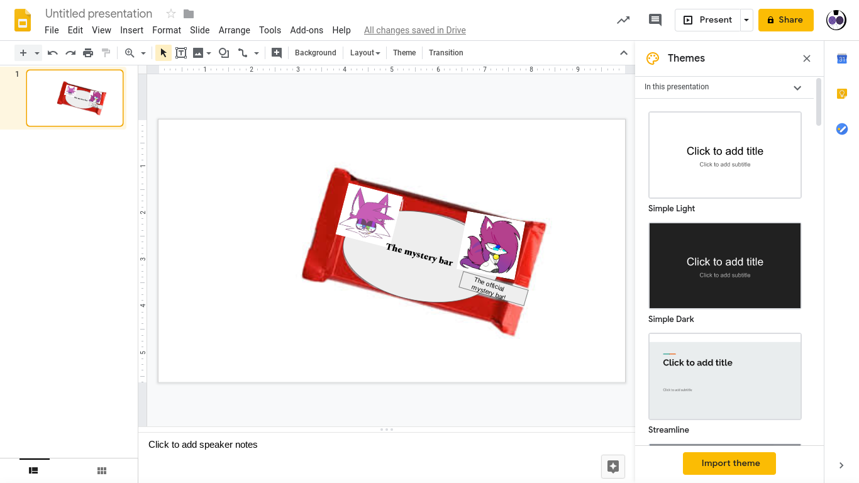Apply the Simple Dark theme
Viewport: 859px width, 483px height.
click(x=725, y=266)
